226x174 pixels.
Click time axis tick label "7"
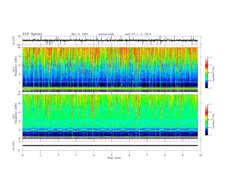click(147, 155)
